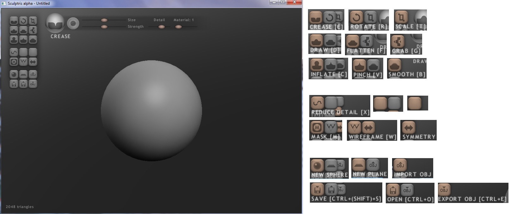Toggle Mask mode with the M button
This screenshot has height=214, width=511.
click(x=14, y=62)
